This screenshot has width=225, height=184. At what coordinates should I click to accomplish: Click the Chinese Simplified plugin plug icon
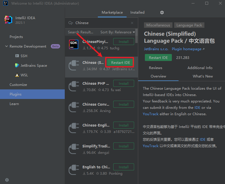pos(74,65)
